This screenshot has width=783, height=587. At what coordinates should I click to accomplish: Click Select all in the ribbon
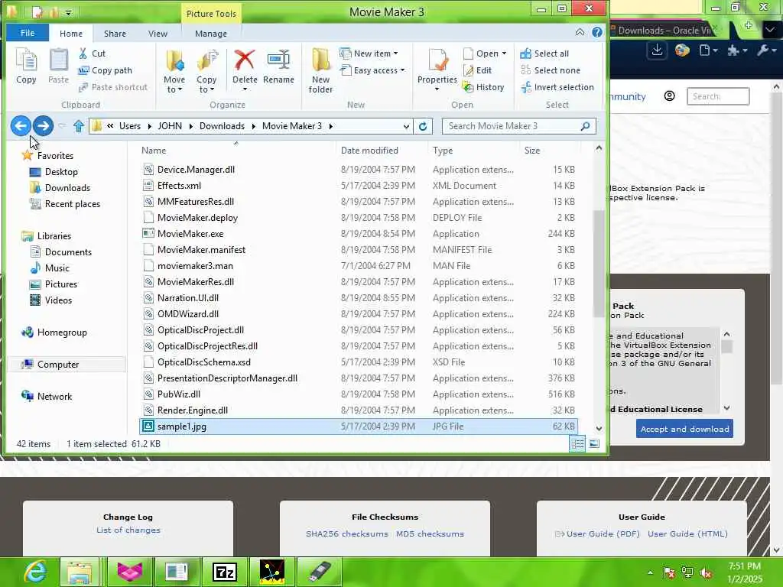[x=544, y=54]
